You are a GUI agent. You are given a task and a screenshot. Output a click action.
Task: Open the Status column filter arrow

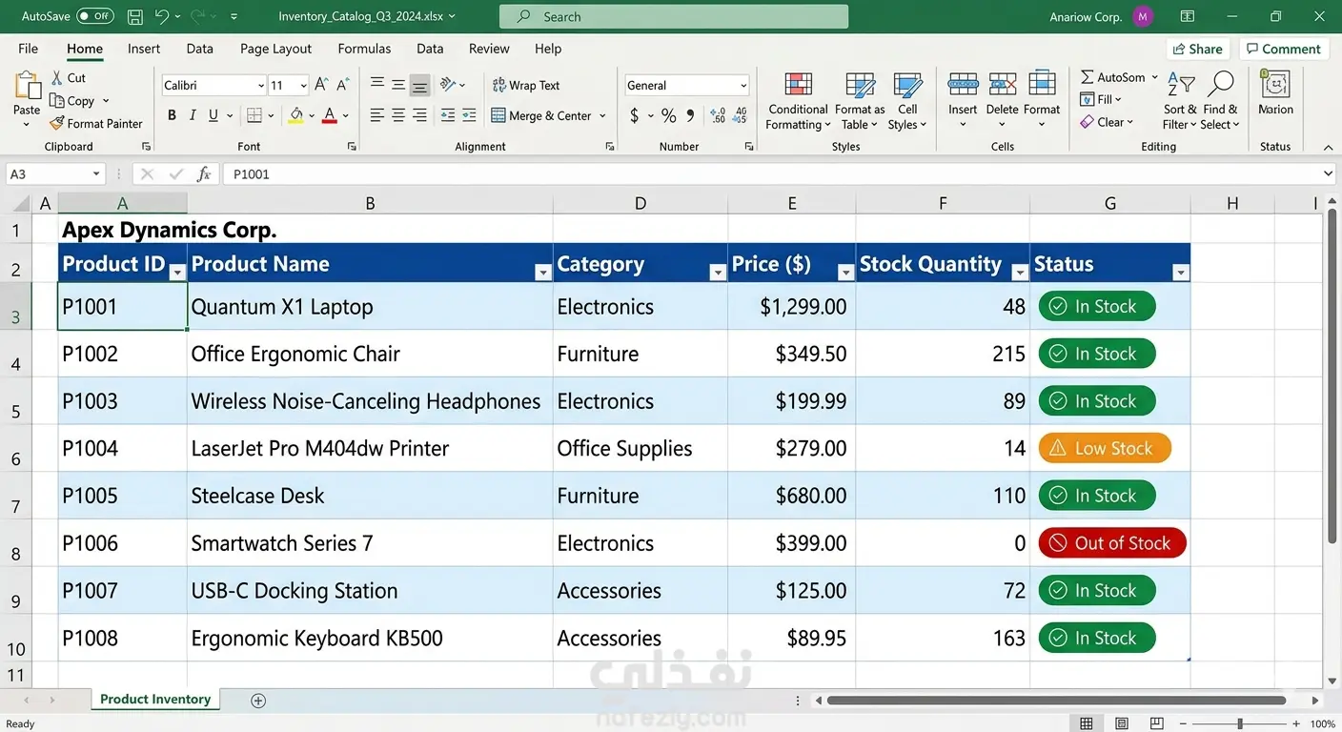[x=1181, y=273]
